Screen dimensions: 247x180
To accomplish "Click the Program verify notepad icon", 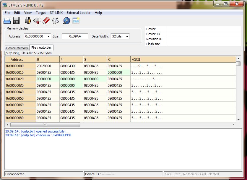I will point(55,21).
